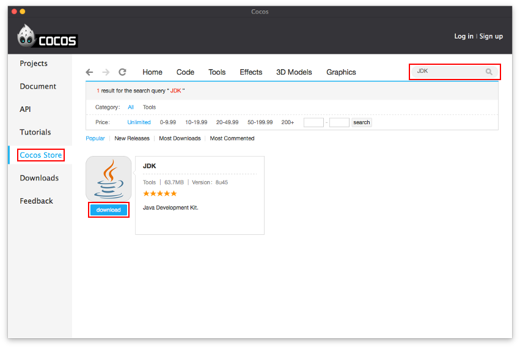This screenshot has width=520, height=348.
Task: Choose the Unlimited price filter
Action: tap(139, 122)
